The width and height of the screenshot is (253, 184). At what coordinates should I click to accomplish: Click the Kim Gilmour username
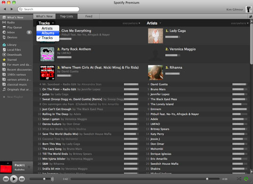click(x=235, y=9)
